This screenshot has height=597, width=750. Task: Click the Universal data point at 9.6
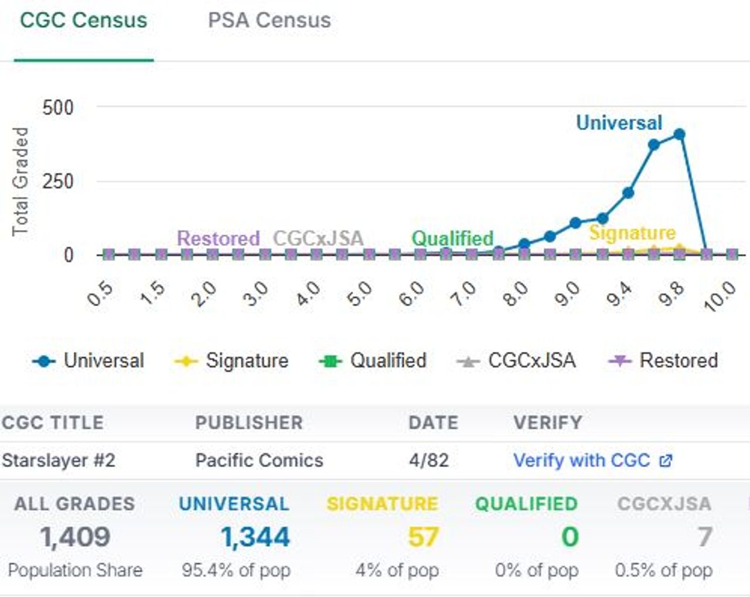point(654,145)
